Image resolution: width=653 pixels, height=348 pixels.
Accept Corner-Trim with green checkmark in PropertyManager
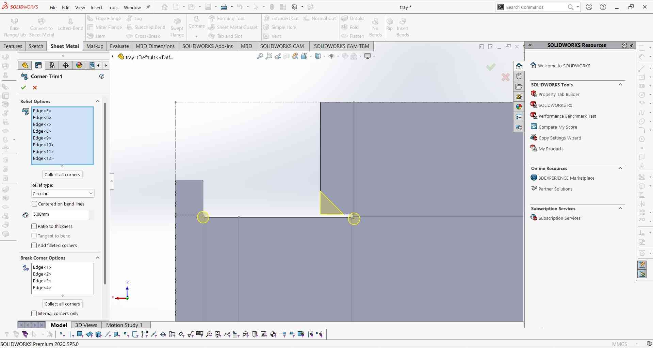(x=23, y=87)
